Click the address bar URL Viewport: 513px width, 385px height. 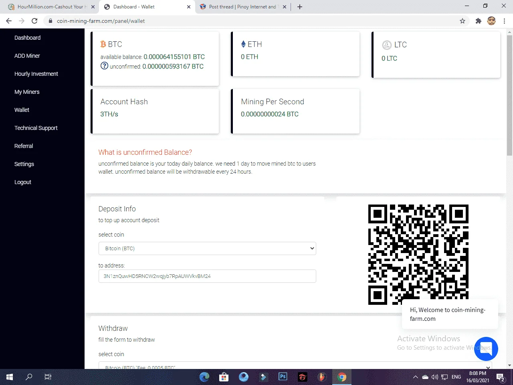(101, 21)
